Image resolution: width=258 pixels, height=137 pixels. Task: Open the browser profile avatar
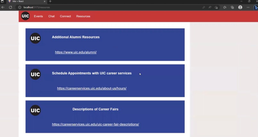(x=240, y=7)
